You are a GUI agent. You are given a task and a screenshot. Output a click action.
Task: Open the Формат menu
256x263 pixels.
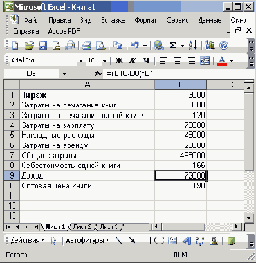[x=145, y=20]
